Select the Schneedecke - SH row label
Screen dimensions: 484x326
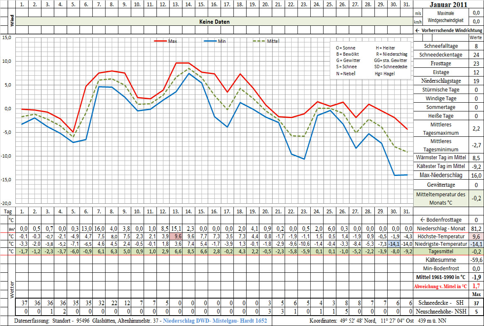click(x=441, y=304)
